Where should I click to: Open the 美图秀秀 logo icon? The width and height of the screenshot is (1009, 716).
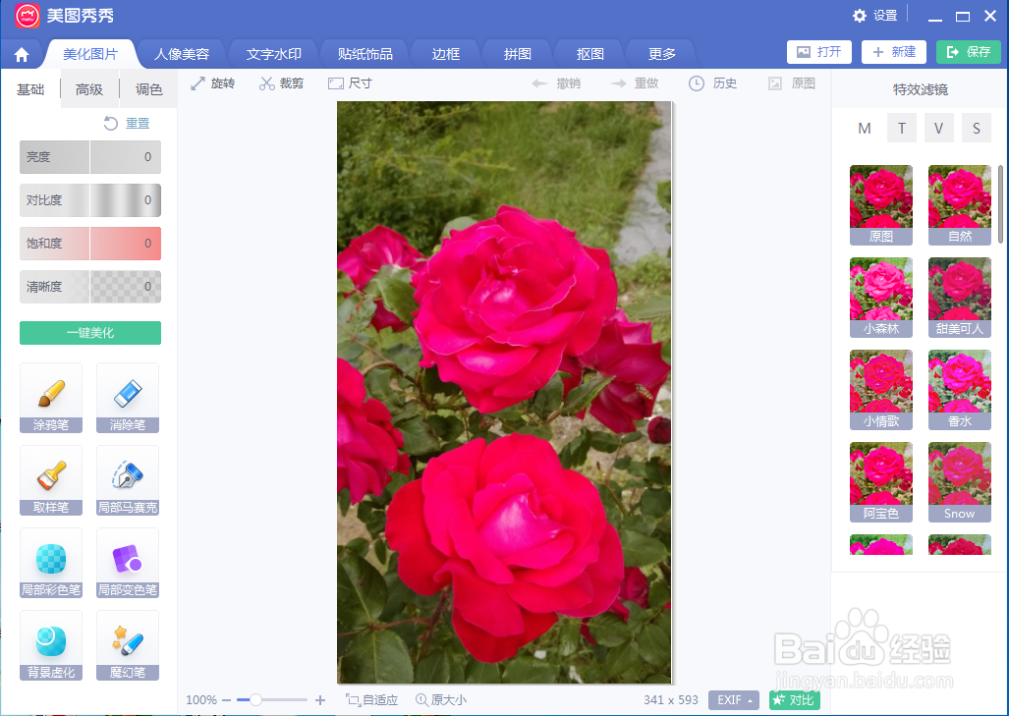(x=28, y=16)
